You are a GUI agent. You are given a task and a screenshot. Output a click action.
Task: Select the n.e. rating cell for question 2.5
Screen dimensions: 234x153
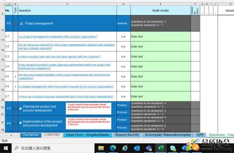[x=123, y=76]
